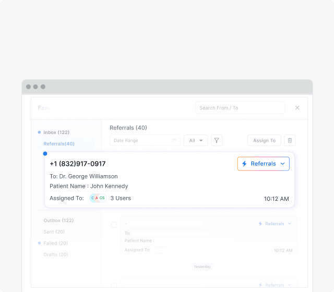Open the Failed (20) folder
This screenshot has width=334, height=292.
coord(55,244)
